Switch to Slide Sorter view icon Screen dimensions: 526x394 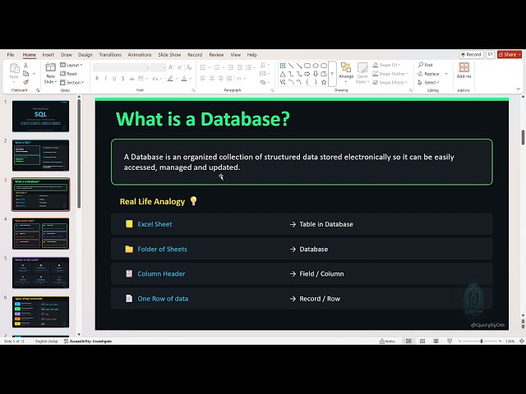pos(422,341)
